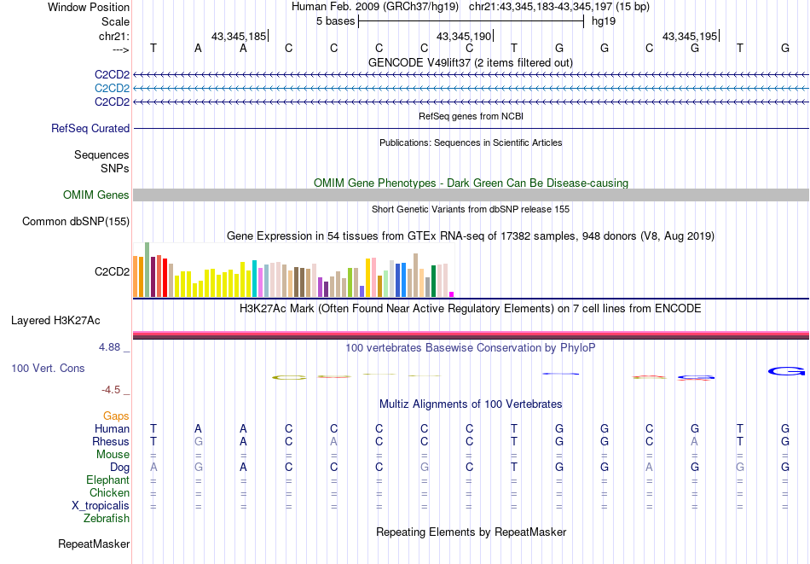The image size is (810, 564).
Task: Click the 43,345,190 ruler coordinate
Action: [464, 36]
